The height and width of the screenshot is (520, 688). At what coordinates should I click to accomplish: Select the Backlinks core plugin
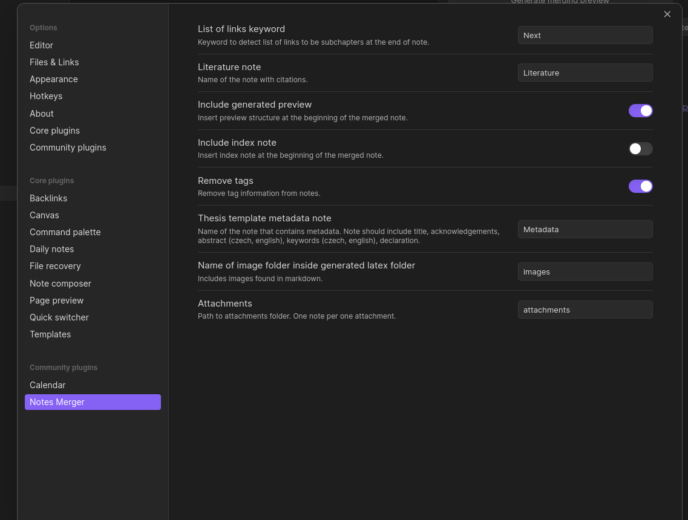[48, 198]
